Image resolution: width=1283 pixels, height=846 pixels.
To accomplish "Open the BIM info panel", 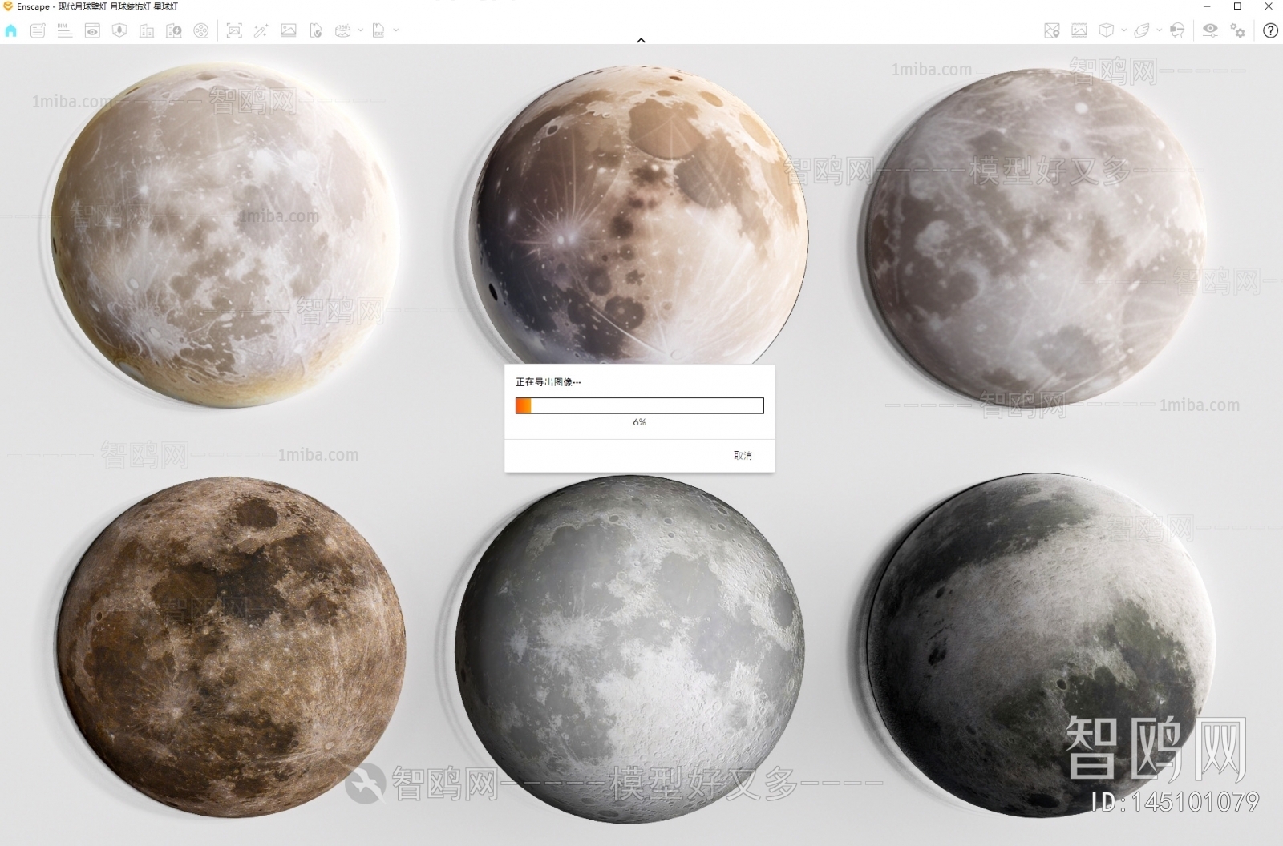I will tap(65, 30).
